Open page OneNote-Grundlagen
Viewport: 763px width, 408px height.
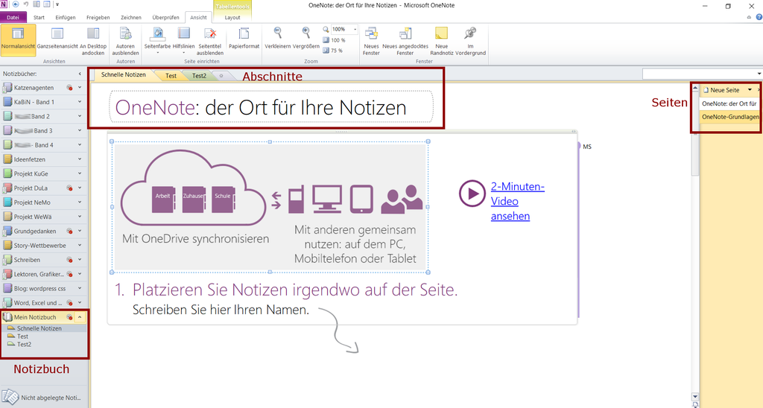pyautogui.click(x=730, y=117)
